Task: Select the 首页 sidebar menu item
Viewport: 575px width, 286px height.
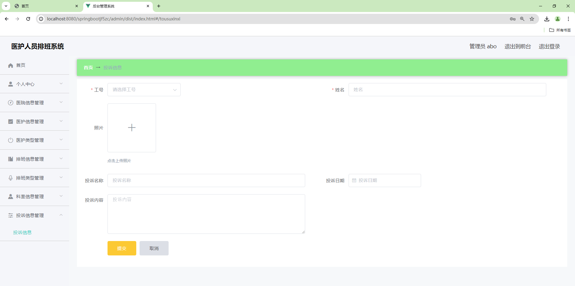Action: point(34,65)
